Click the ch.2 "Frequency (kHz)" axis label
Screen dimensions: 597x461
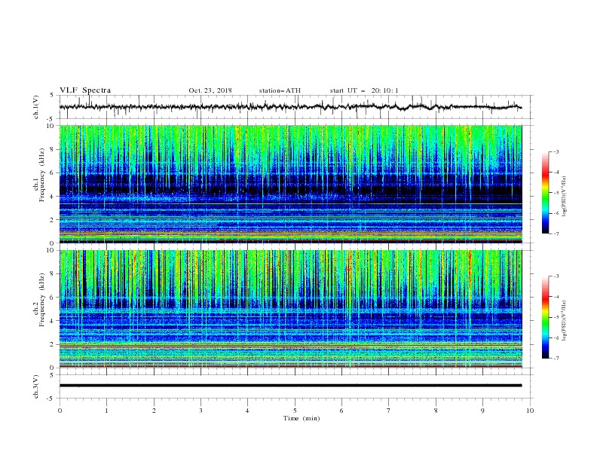pyautogui.click(x=42, y=300)
